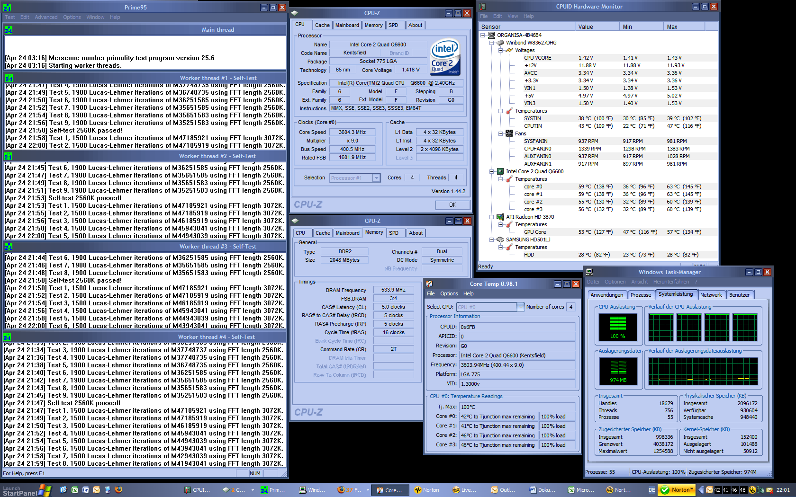Click the Winbond W83627DHG chip icon
The width and height of the screenshot is (796, 497).
pyautogui.click(x=500, y=43)
